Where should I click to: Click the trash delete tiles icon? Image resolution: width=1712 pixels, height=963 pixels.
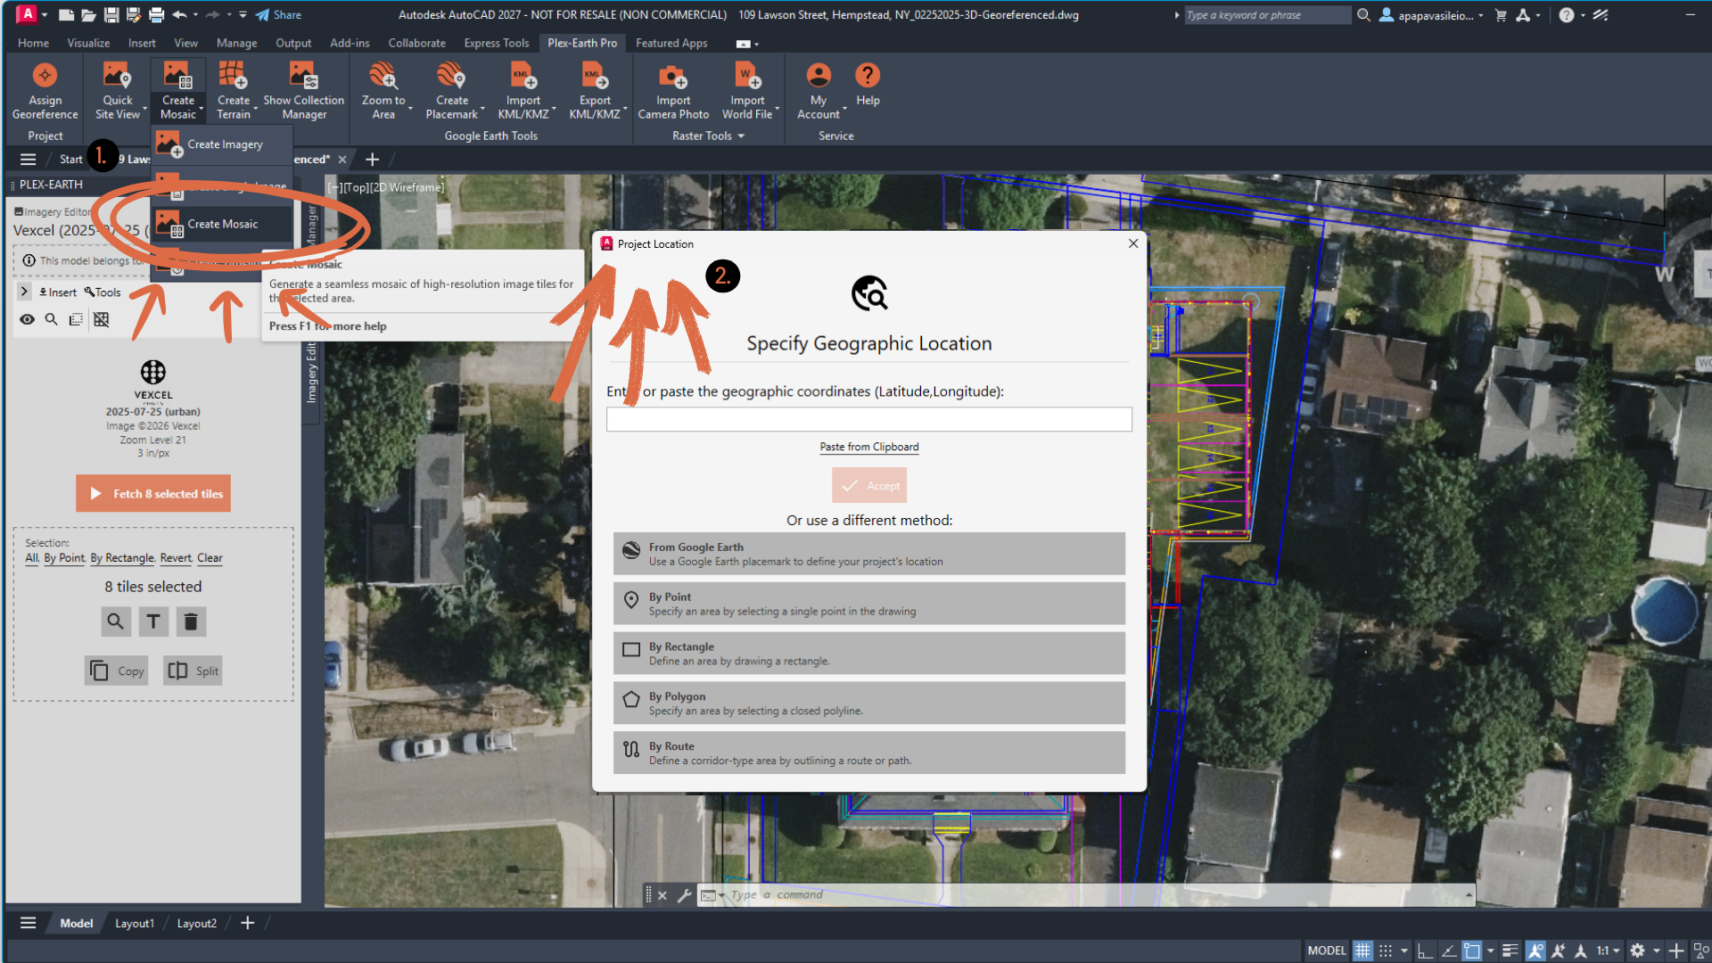point(191,621)
